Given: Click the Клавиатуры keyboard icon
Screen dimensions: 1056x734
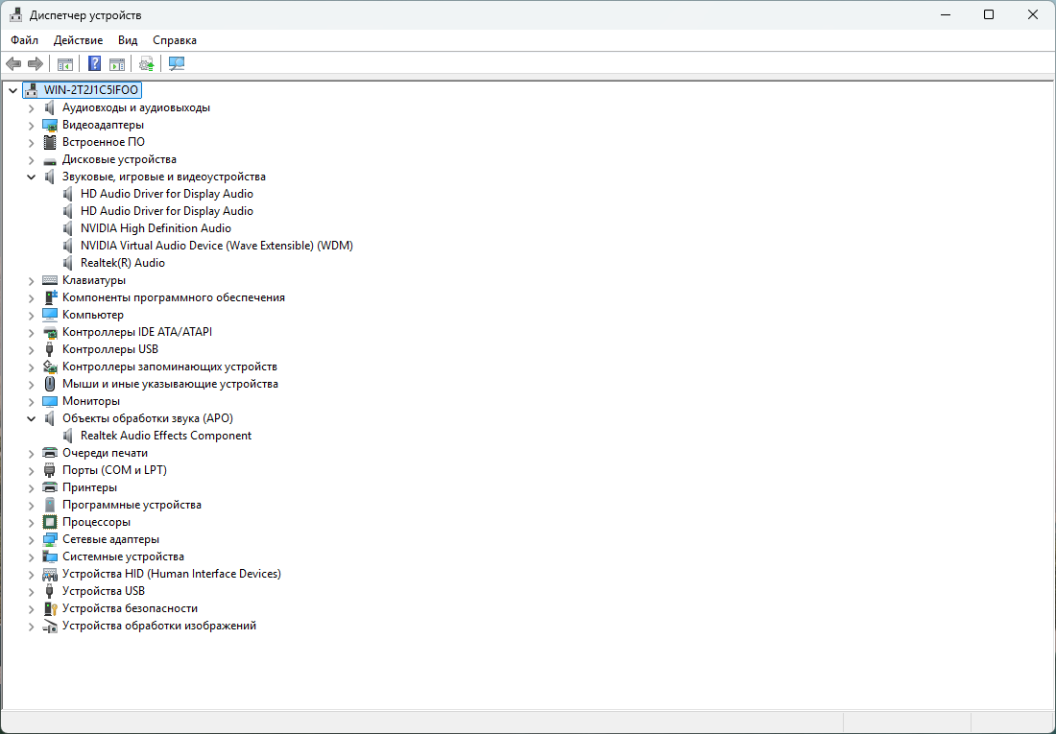Looking at the screenshot, I should click(x=50, y=280).
